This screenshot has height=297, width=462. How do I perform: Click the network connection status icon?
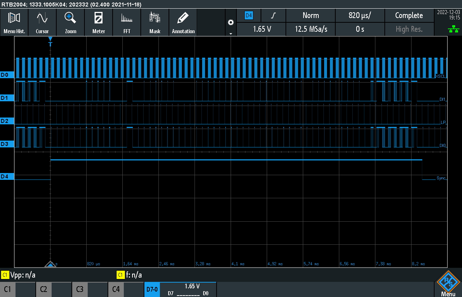coord(453,30)
